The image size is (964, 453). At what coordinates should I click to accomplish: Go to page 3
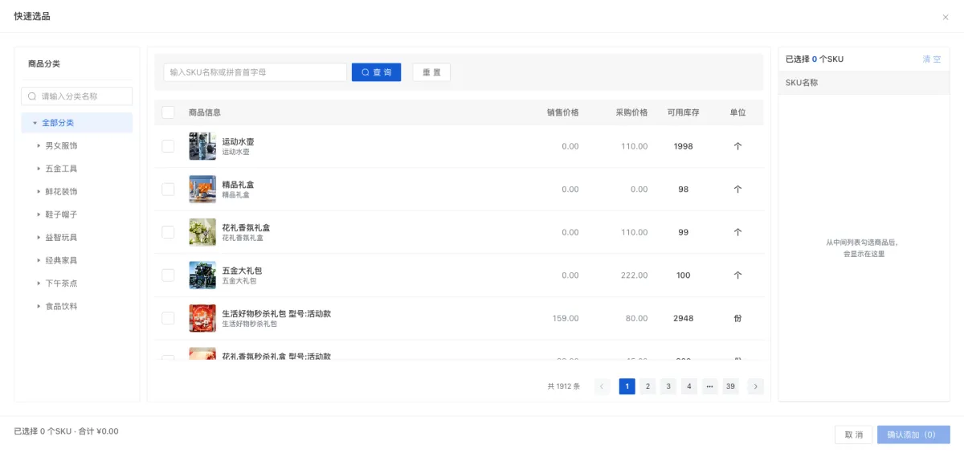(668, 386)
